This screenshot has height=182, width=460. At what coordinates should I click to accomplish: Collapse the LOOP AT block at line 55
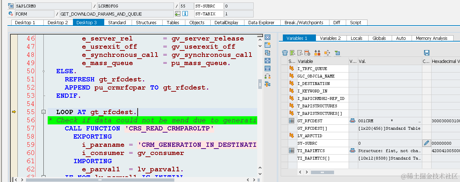(x=43, y=112)
